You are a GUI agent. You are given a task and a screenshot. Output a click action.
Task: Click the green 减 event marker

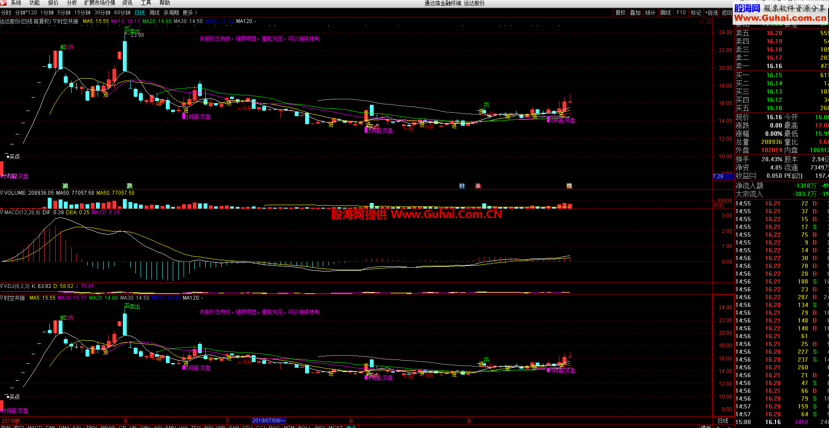(65, 186)
